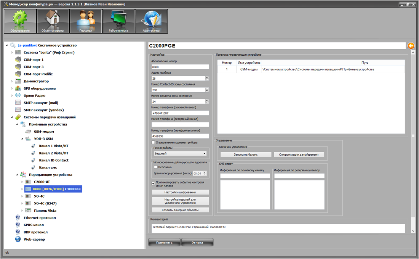Collapse the УОП-3 GSM tree node
The width and height of the screenshot is (419, 259).
(22, 139)
